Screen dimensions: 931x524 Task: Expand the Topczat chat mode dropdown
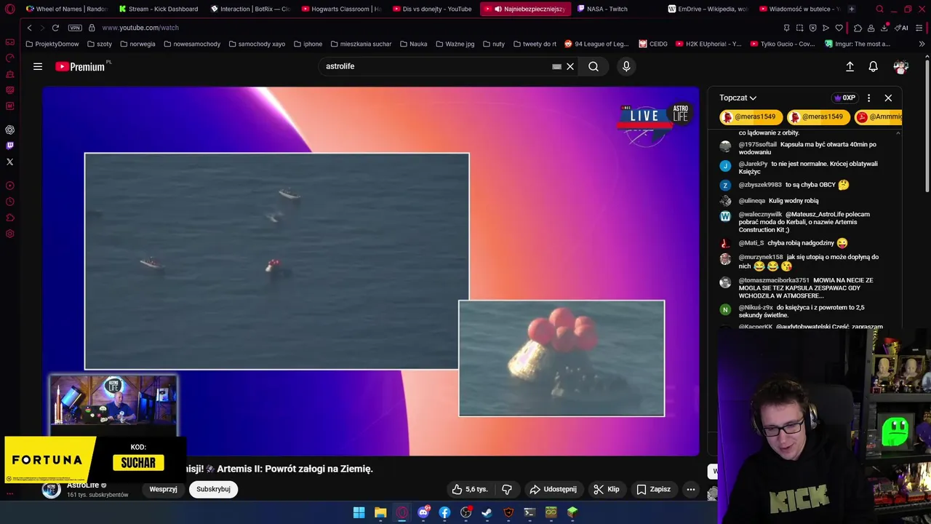[x=738, y=98]
